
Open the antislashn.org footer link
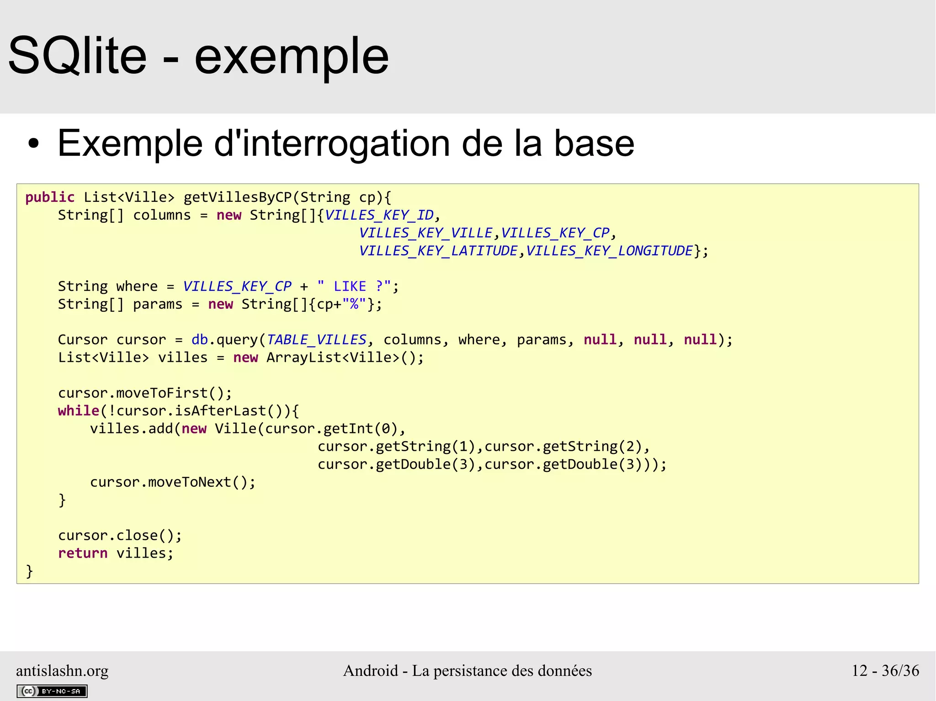(62, 670)
